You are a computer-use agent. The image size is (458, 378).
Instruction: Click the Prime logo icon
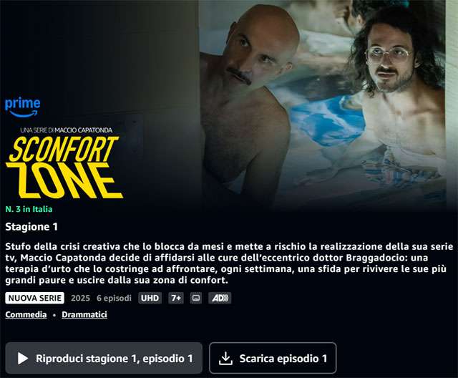tap(22, 108)
